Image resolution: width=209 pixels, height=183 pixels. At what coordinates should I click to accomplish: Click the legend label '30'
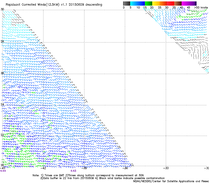(x=167, y=8)
